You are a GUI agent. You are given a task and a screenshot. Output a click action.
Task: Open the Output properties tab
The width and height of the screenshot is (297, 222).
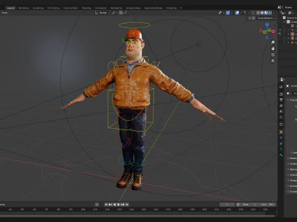click(x=281, y=100)
